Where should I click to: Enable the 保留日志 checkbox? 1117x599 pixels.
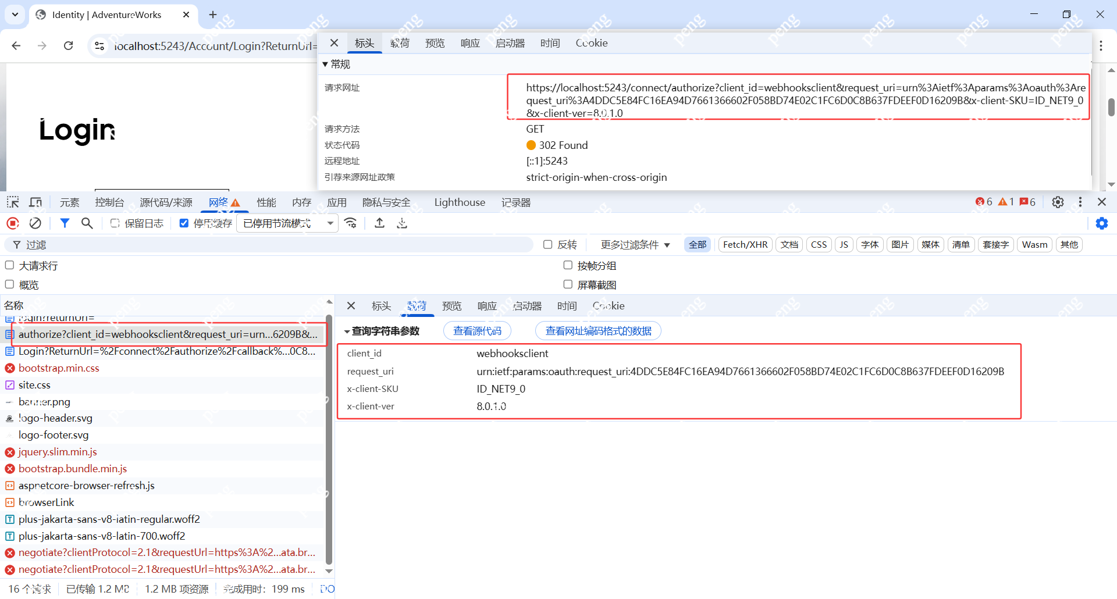coord(115,223)
